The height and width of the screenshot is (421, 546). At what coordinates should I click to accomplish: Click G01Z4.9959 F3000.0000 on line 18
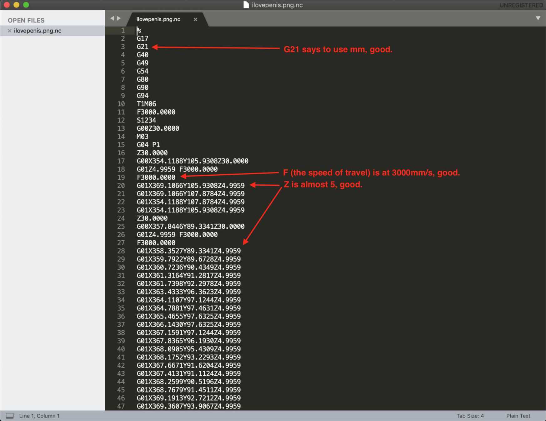pos(177,169)
